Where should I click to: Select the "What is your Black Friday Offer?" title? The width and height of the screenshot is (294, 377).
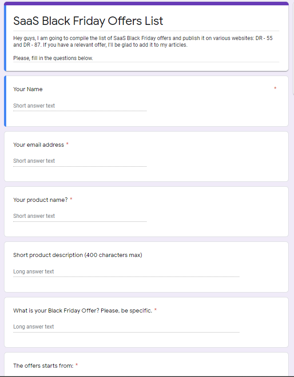pyautogui.click(x=83, y=311)
